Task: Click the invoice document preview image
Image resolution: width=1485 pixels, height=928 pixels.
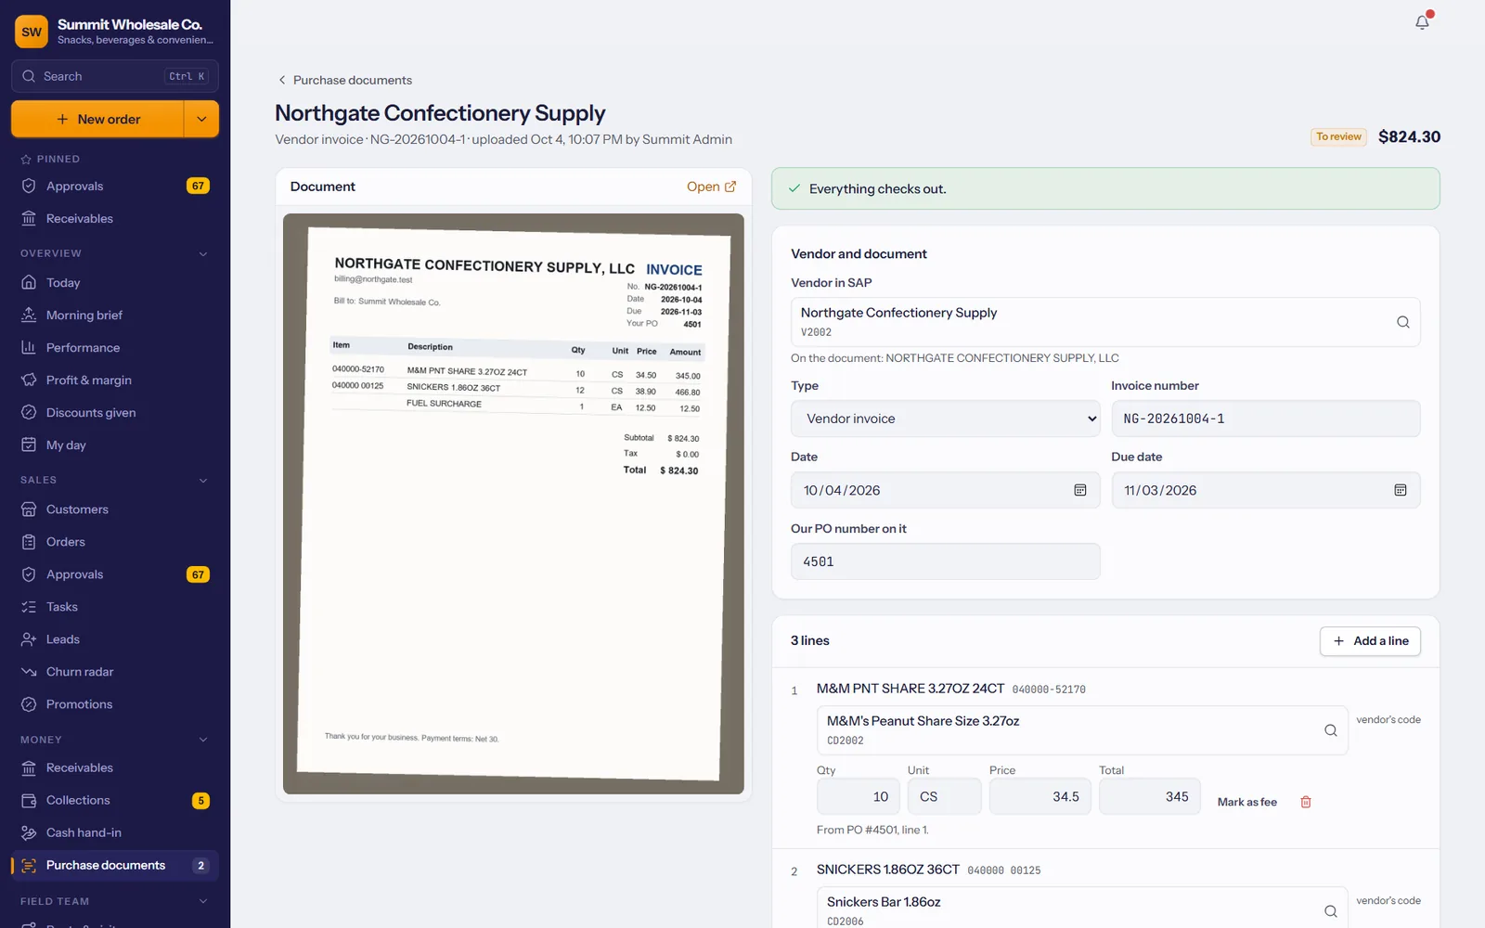Action: point(513,504)
